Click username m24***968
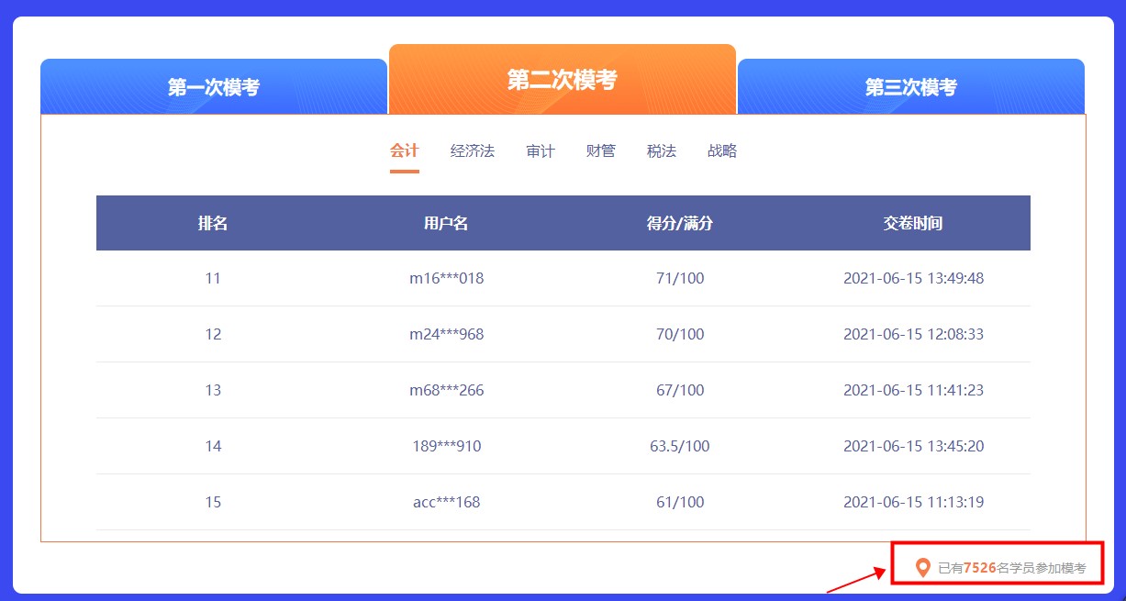The height and width of the screenshot is (601, 1126). 446,334
